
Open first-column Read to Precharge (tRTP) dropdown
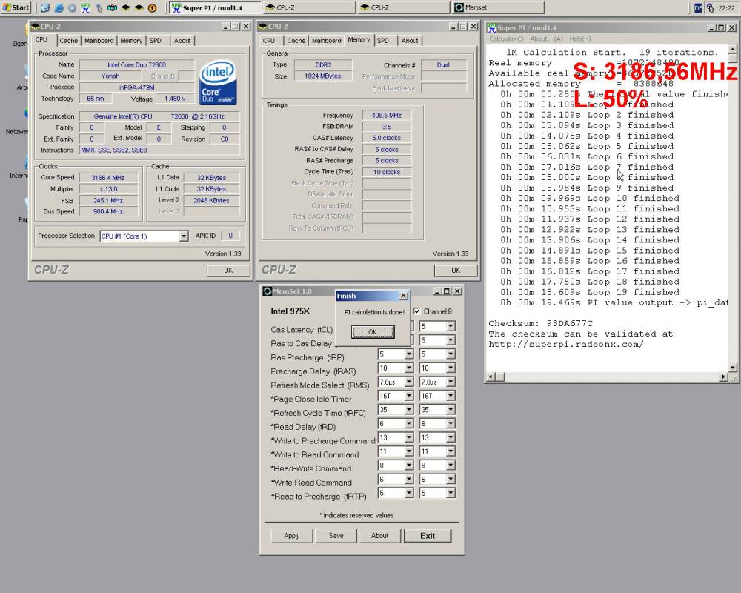(409, 493)
